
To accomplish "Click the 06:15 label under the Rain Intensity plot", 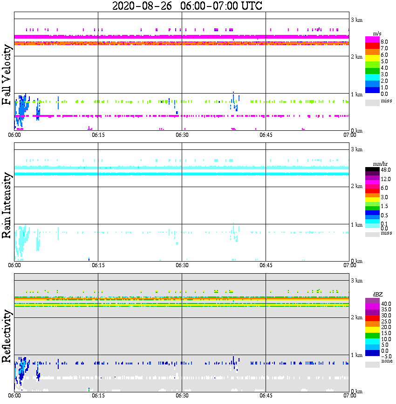I will pyautogui.click(x=98, y=265).
